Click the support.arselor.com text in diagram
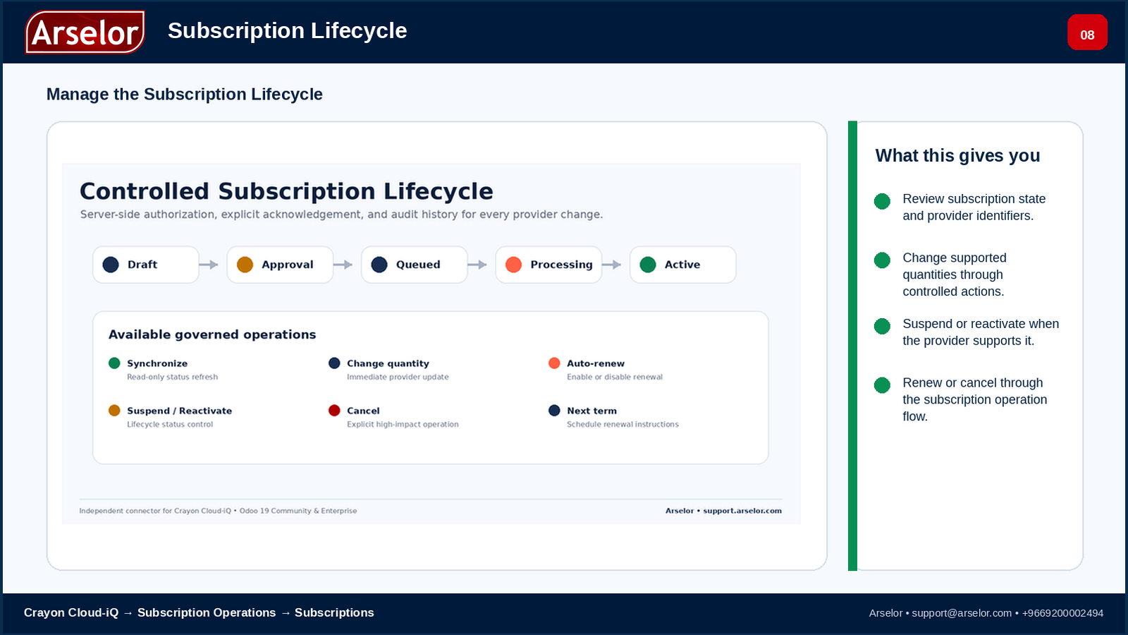This screenshot has width=1128, height=635. point(742,511)
